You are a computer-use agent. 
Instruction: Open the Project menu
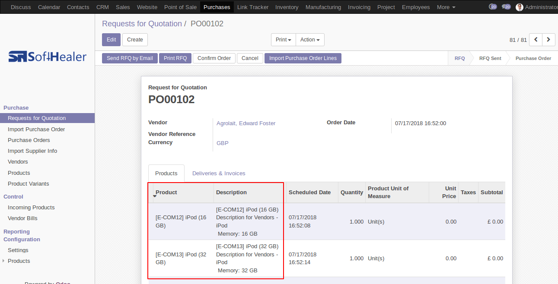tap(386, 7)
